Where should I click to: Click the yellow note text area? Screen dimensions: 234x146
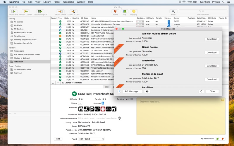point(181,117)
